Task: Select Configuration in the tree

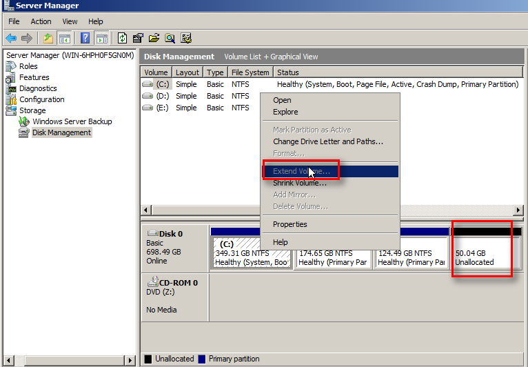Action: click(x=42, y=99)
